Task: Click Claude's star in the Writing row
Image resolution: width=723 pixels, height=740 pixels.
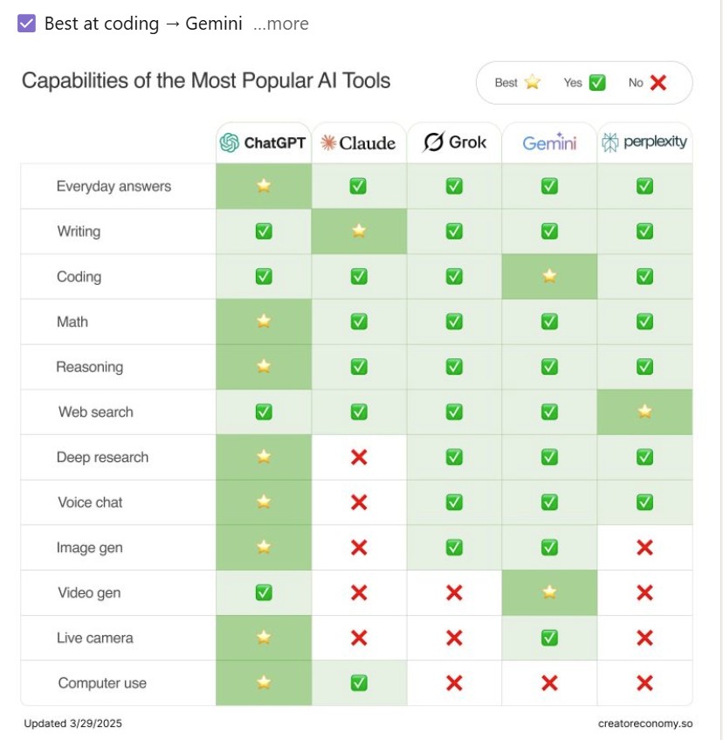Action: pyautogui.click(x=358, y=232)
